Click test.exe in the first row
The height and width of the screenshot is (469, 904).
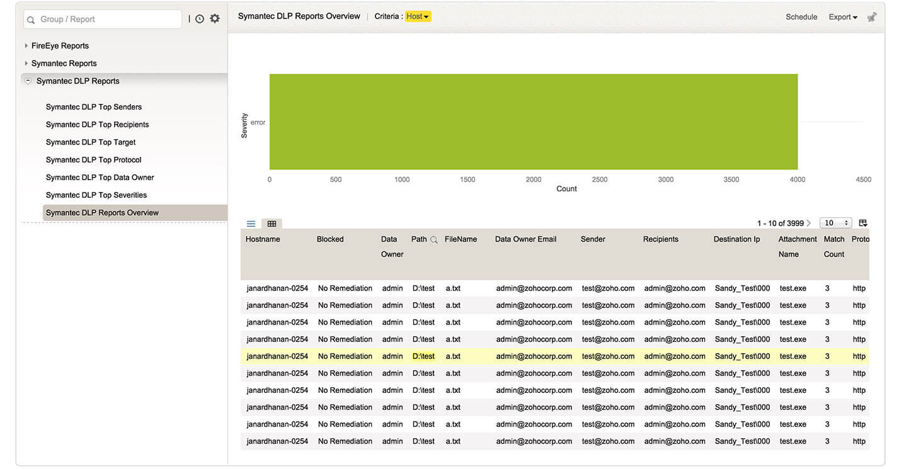tap(793, 288)
